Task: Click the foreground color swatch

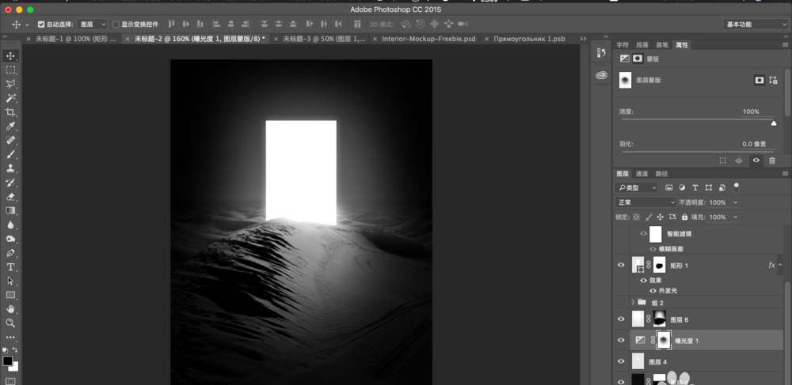Action: click(x=8, y=360)
